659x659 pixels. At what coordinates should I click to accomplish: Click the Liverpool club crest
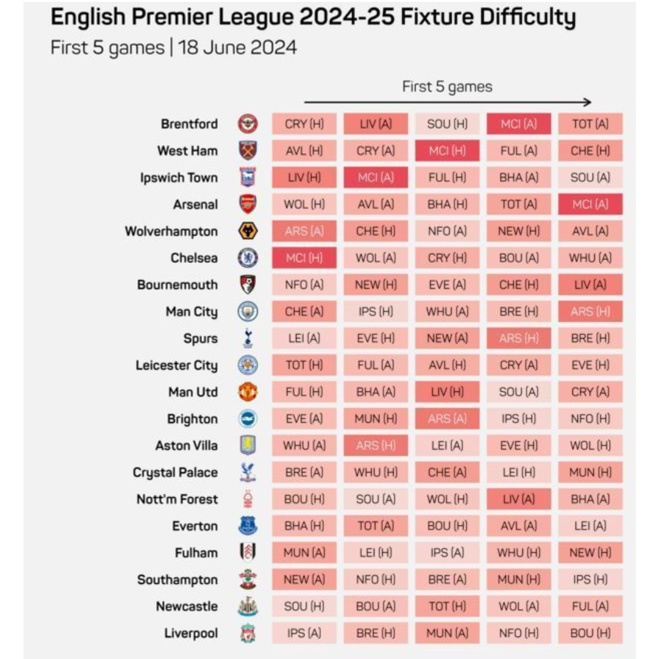pyautogui.click(x=248, y=633)
